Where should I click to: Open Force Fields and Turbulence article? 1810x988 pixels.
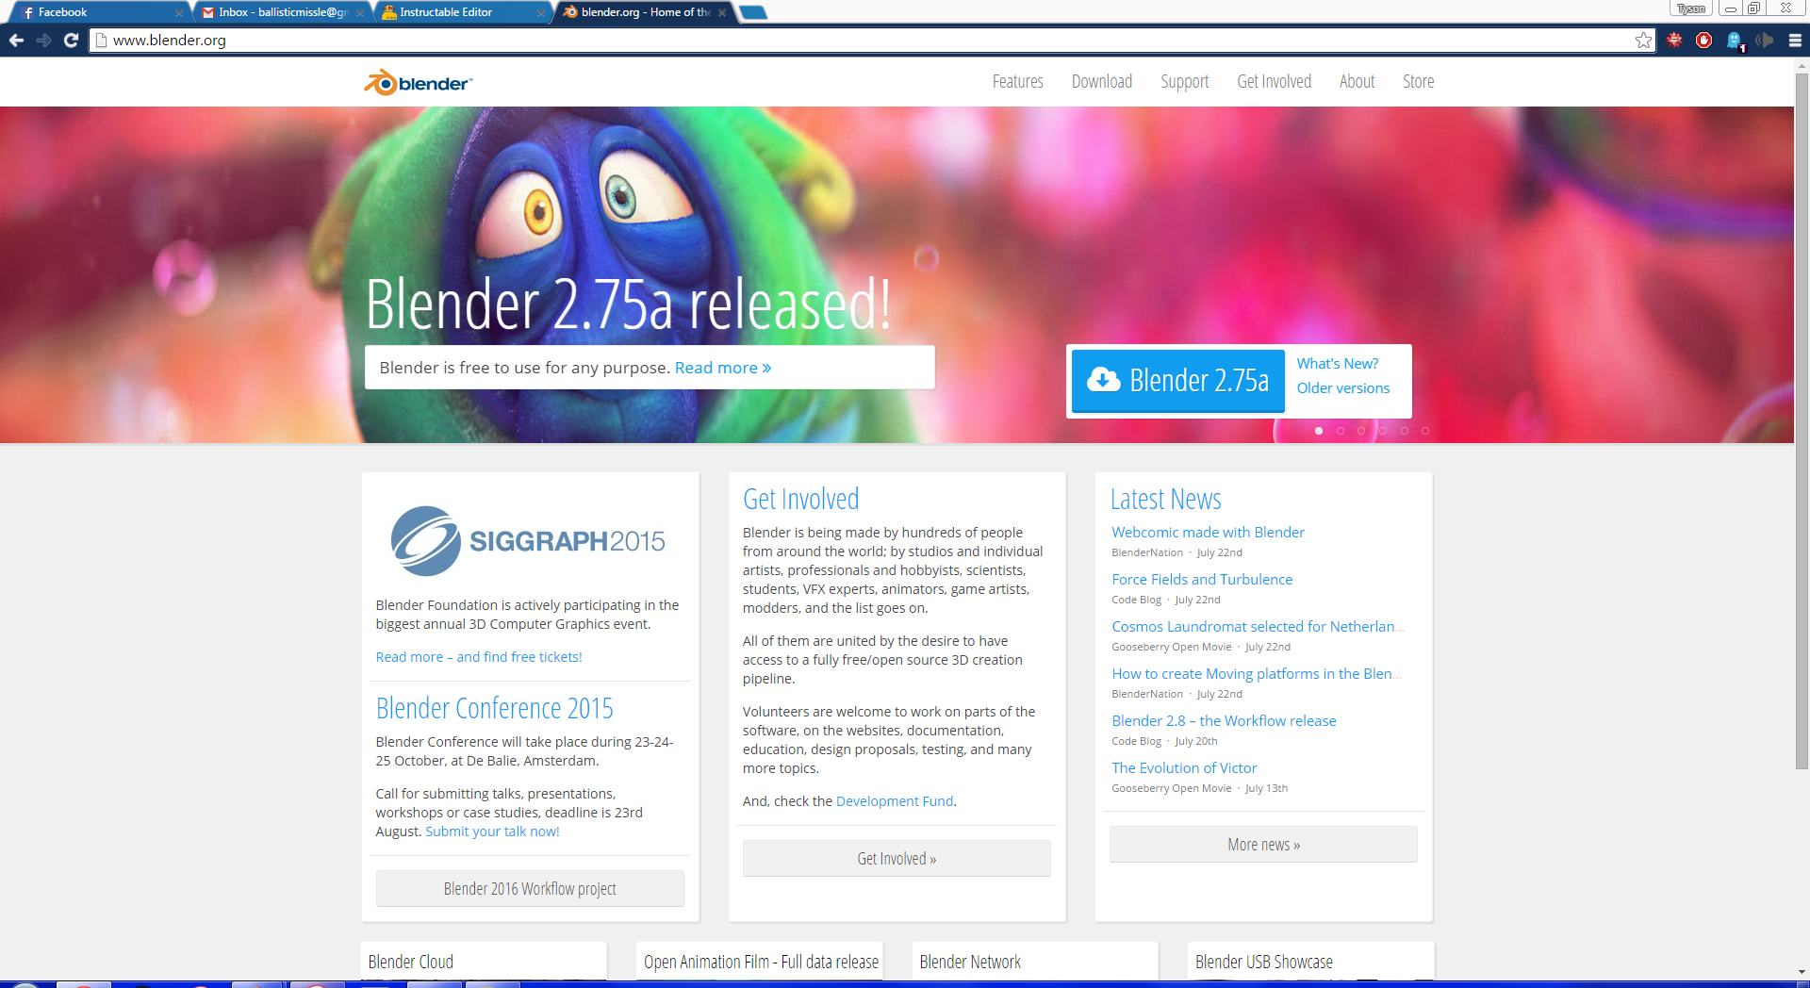(x=1202, y=580)
